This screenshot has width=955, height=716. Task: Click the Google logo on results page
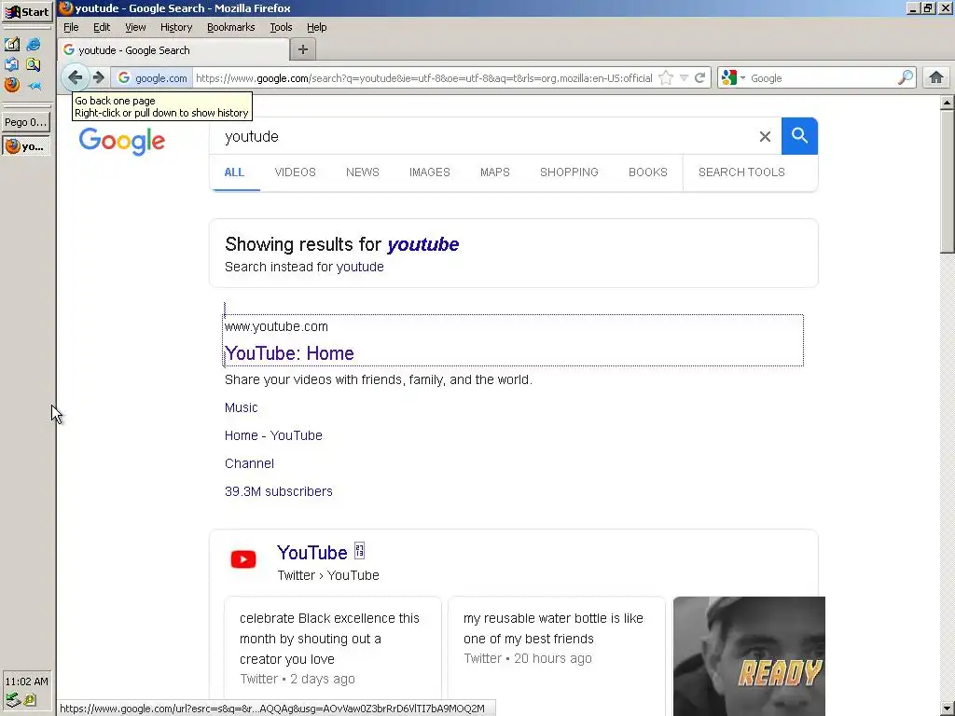pyautogui.click(x=122, y=141)
